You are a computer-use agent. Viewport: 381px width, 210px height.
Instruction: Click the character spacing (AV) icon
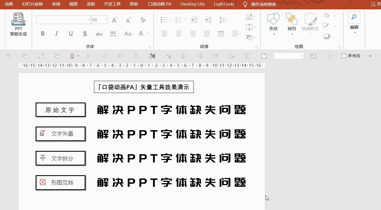pos(113,33)
